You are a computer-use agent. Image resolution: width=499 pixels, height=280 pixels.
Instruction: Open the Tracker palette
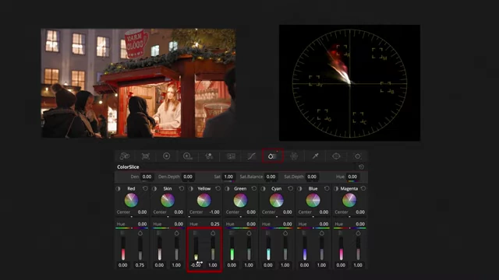pyautogui.click(x=358, y=156)
